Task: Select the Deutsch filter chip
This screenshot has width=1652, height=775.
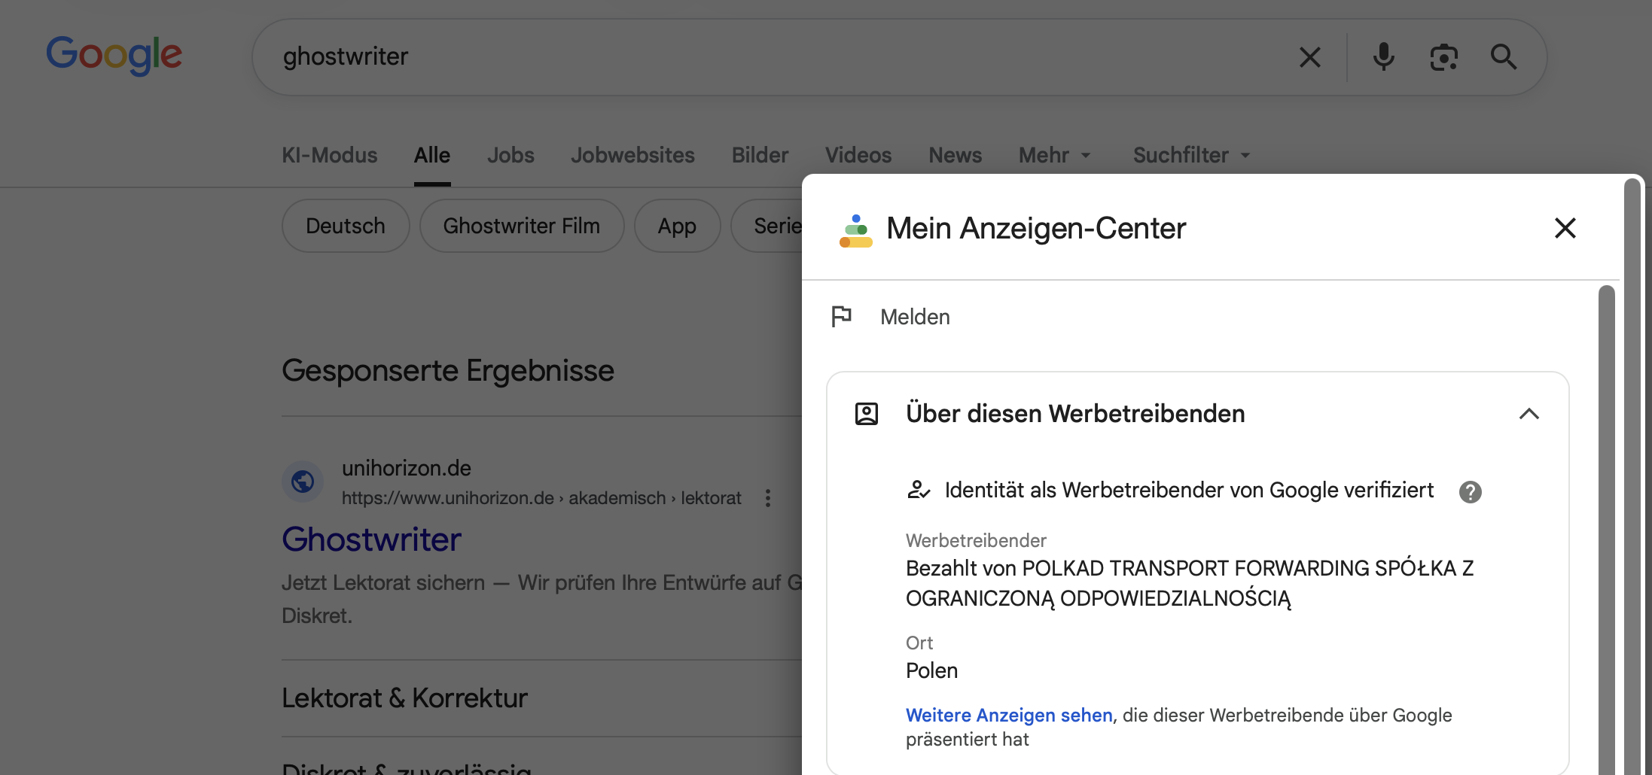Action: coord(346,226)
